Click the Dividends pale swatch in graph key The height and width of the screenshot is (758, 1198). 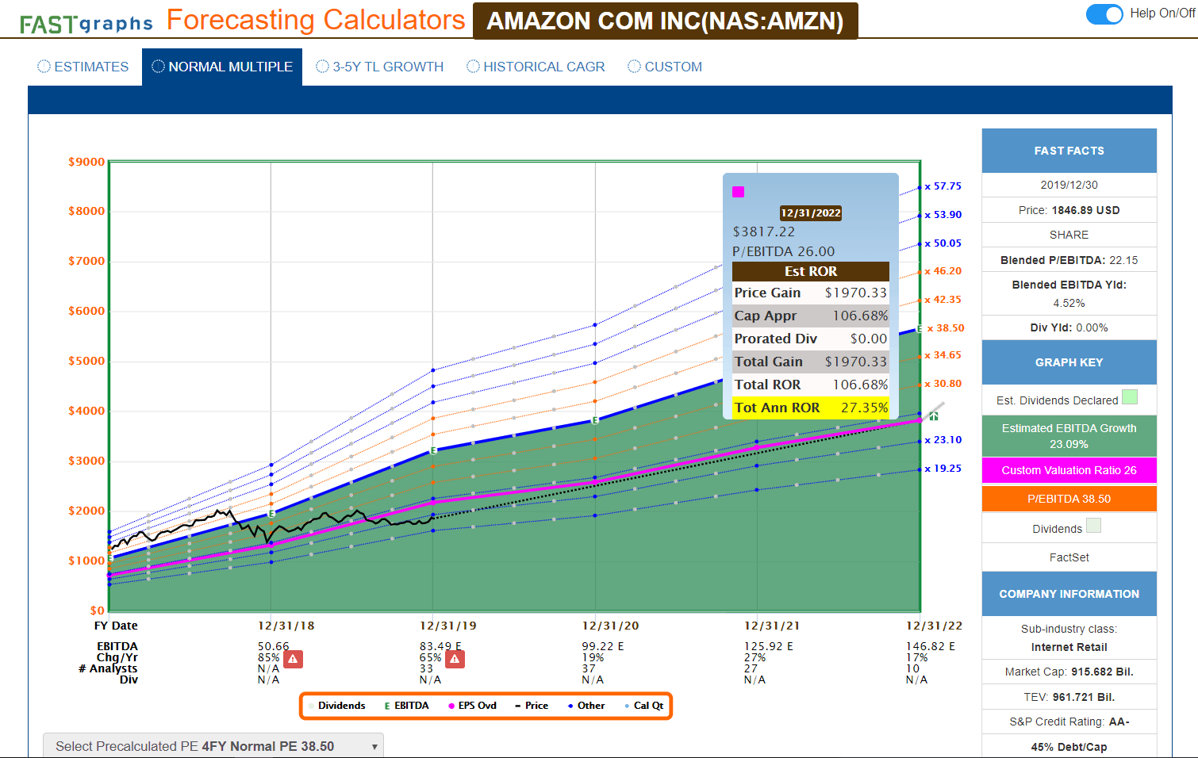pos(1093,526)
